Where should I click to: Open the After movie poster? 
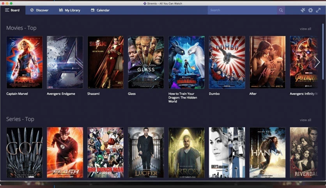coord(268,62)
